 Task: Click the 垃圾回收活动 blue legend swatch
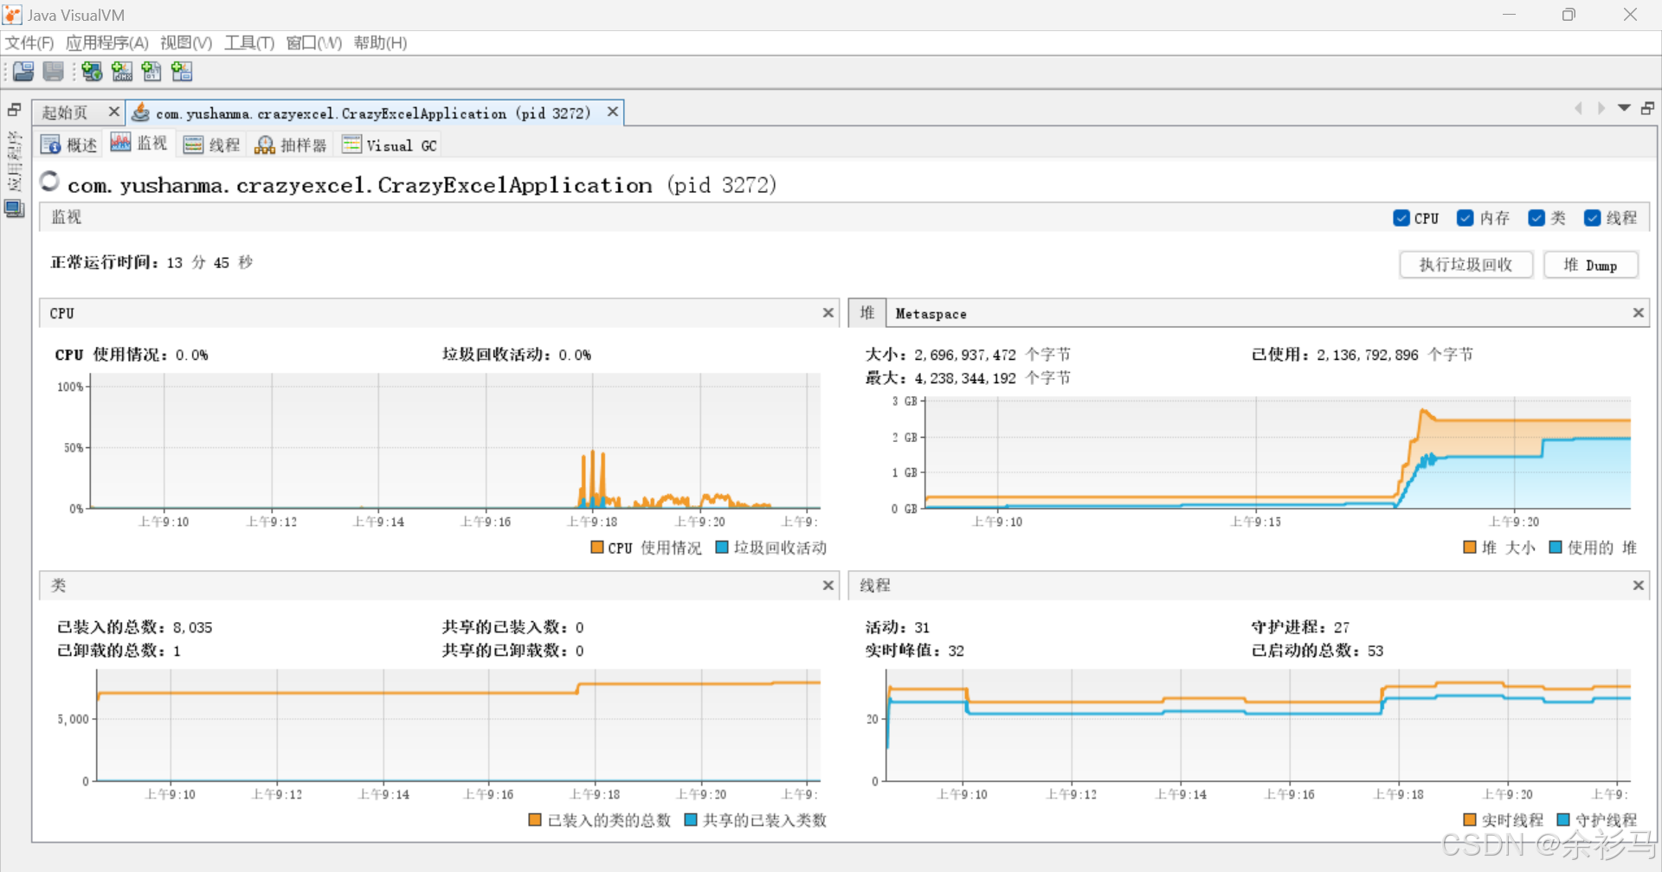click(722, 547)
